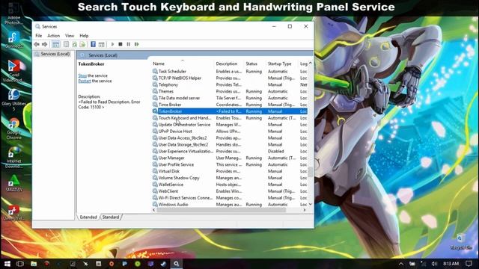
Task: Select the Virtual Disk service
Action: pyautogui.click(x=230, y=171)
